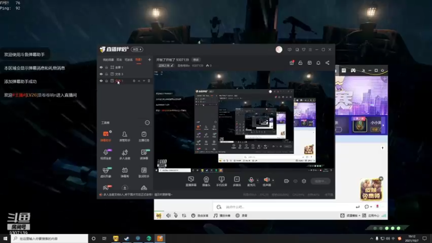Screen dimensions: 432x243
Task: Toggle the lock on 文本 3 source
Action: (x=106, y=74)
